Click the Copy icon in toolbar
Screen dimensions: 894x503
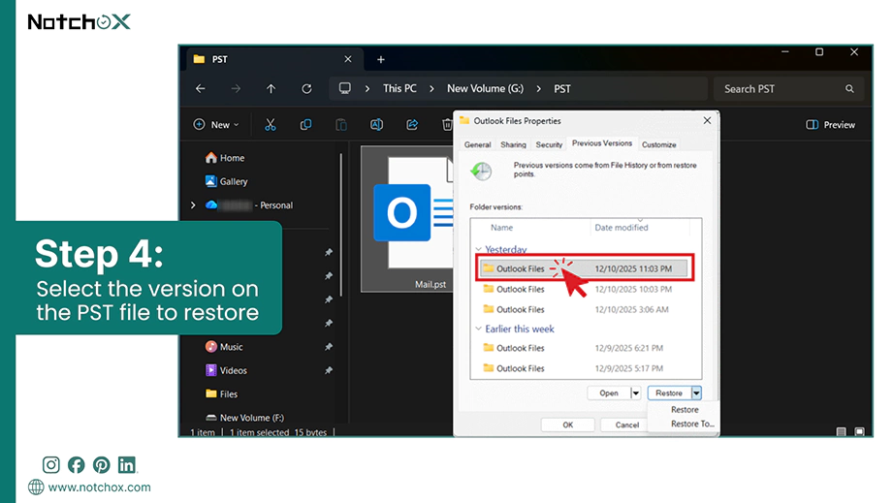pyautogui.click(x=306, y=125)
